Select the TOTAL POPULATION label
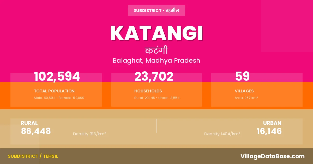The image size is (313, 164). [x=54, y=91]
